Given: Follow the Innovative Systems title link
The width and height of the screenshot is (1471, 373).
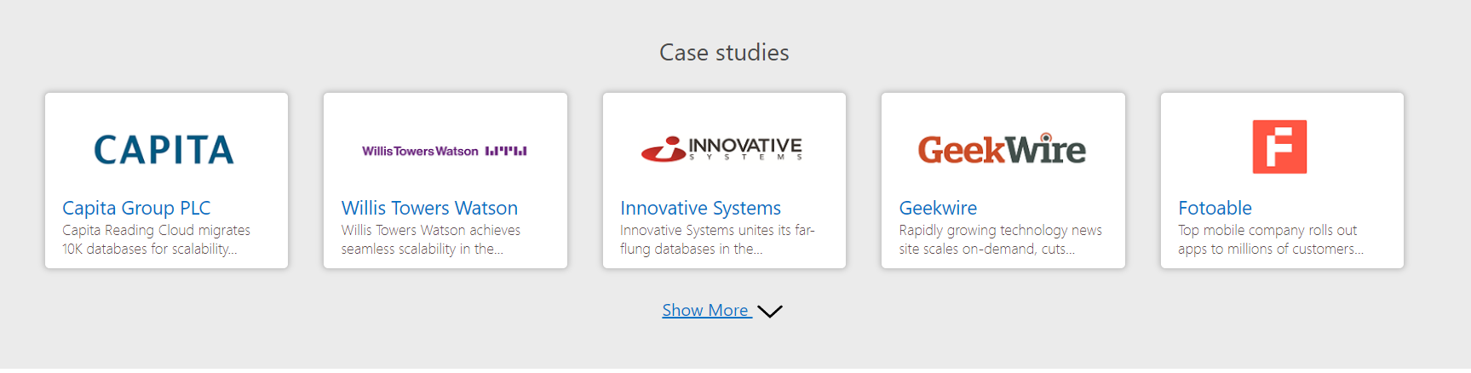Looking at the screenshot, I should click(700, 208).
